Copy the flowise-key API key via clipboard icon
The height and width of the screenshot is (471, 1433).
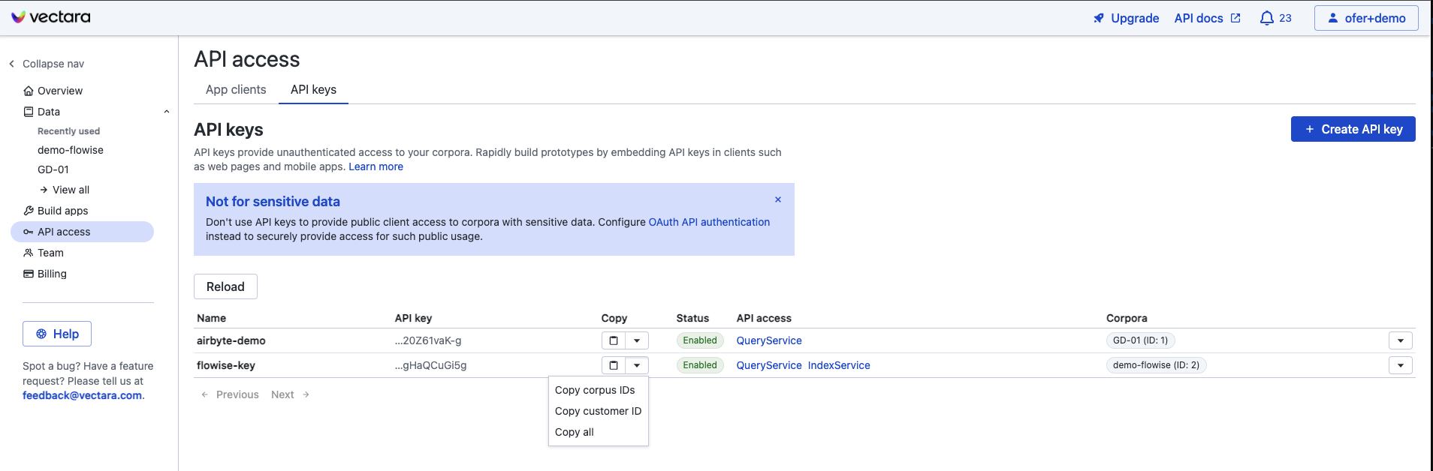pyautogui.click(x=613, y=365)
